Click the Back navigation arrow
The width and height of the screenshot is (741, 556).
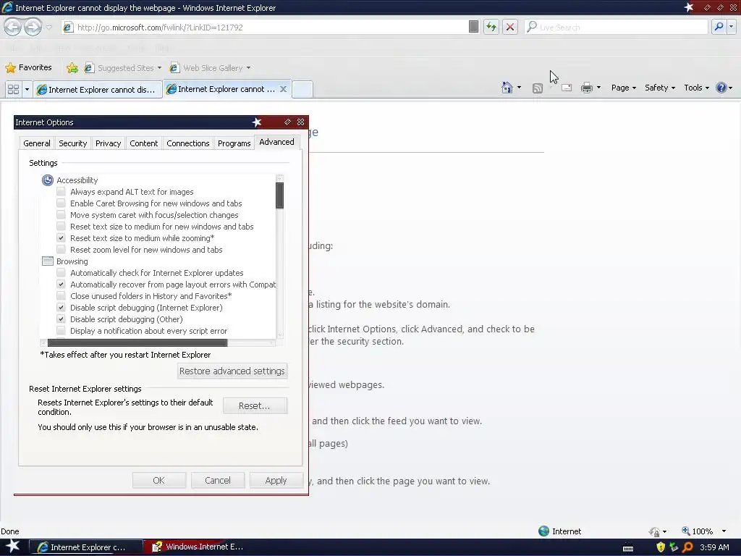coord(13,27)
